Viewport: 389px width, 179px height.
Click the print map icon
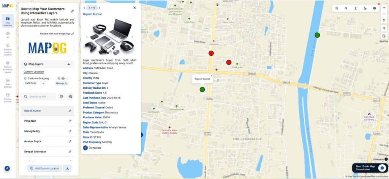374,8
